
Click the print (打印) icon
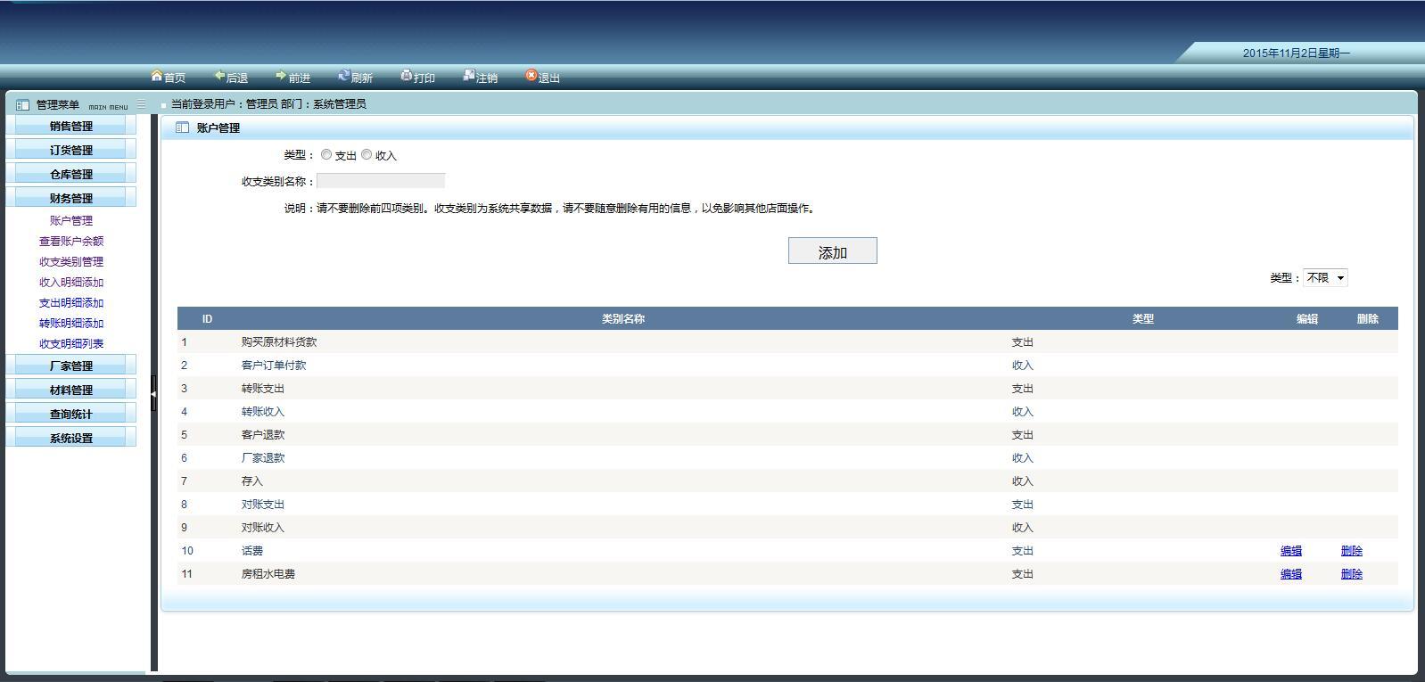point(406,77)
